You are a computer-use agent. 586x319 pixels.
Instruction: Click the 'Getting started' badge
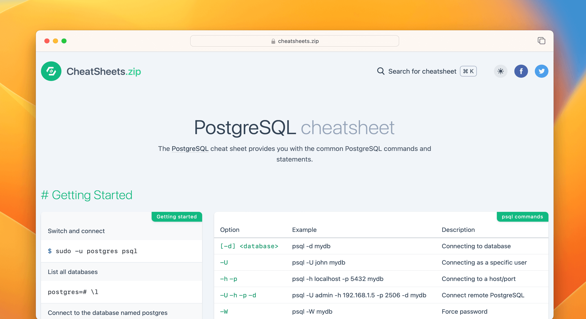point(177,217)
